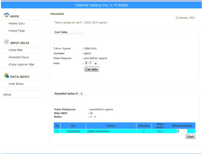Click the Nama column header
This screenshot has height=154, width=202.
(111, 126)
